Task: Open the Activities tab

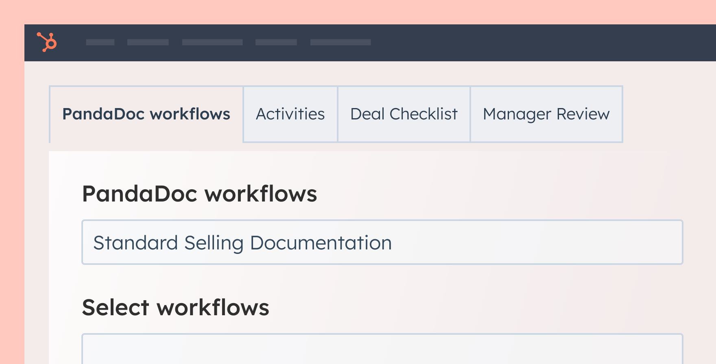Action: 290,114
